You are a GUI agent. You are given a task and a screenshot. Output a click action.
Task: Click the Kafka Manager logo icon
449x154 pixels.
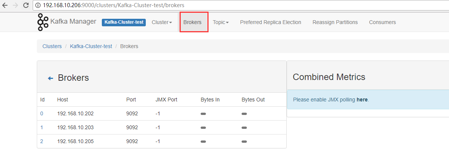point(43,22)
